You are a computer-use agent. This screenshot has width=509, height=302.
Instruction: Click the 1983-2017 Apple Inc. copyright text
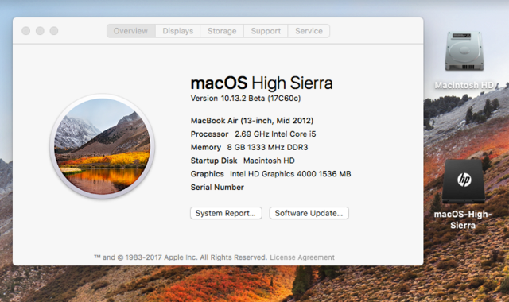181,257
